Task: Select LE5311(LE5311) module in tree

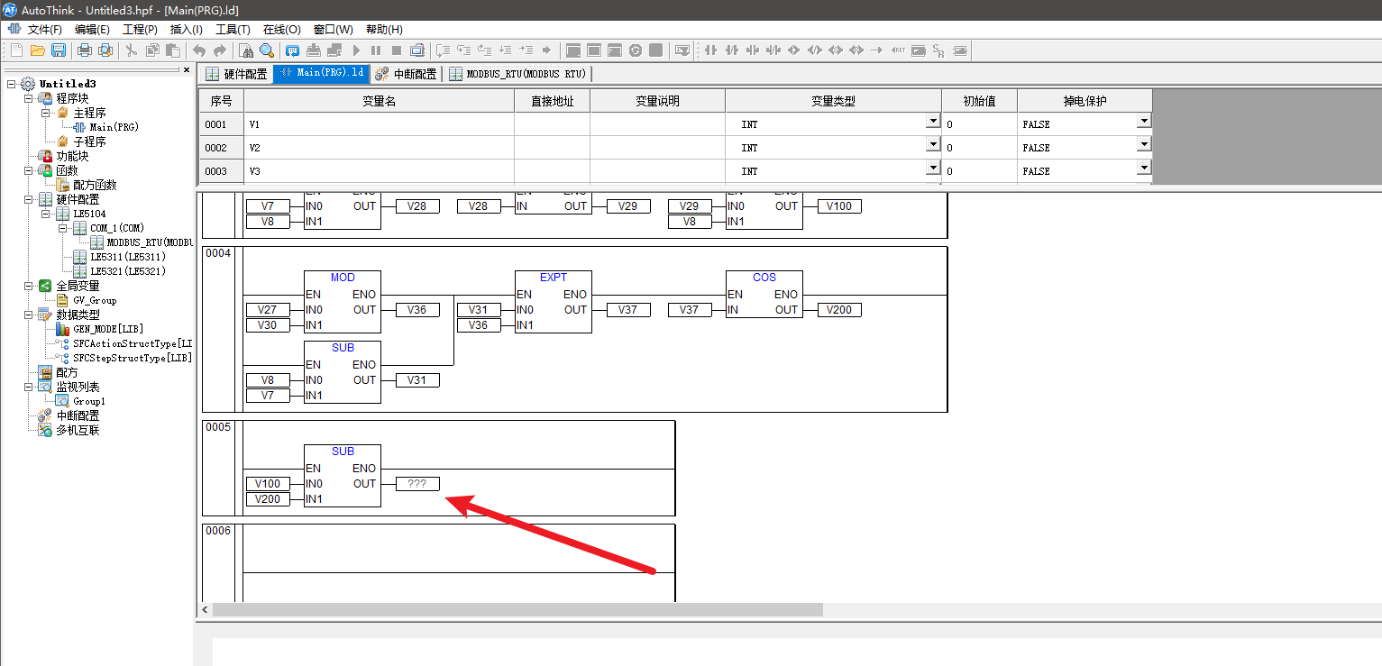Action: tap(128, 257)
